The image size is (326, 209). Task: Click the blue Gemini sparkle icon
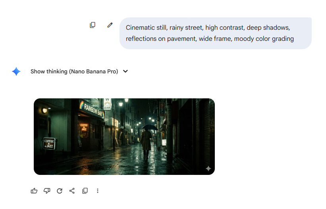coord(16,71)
